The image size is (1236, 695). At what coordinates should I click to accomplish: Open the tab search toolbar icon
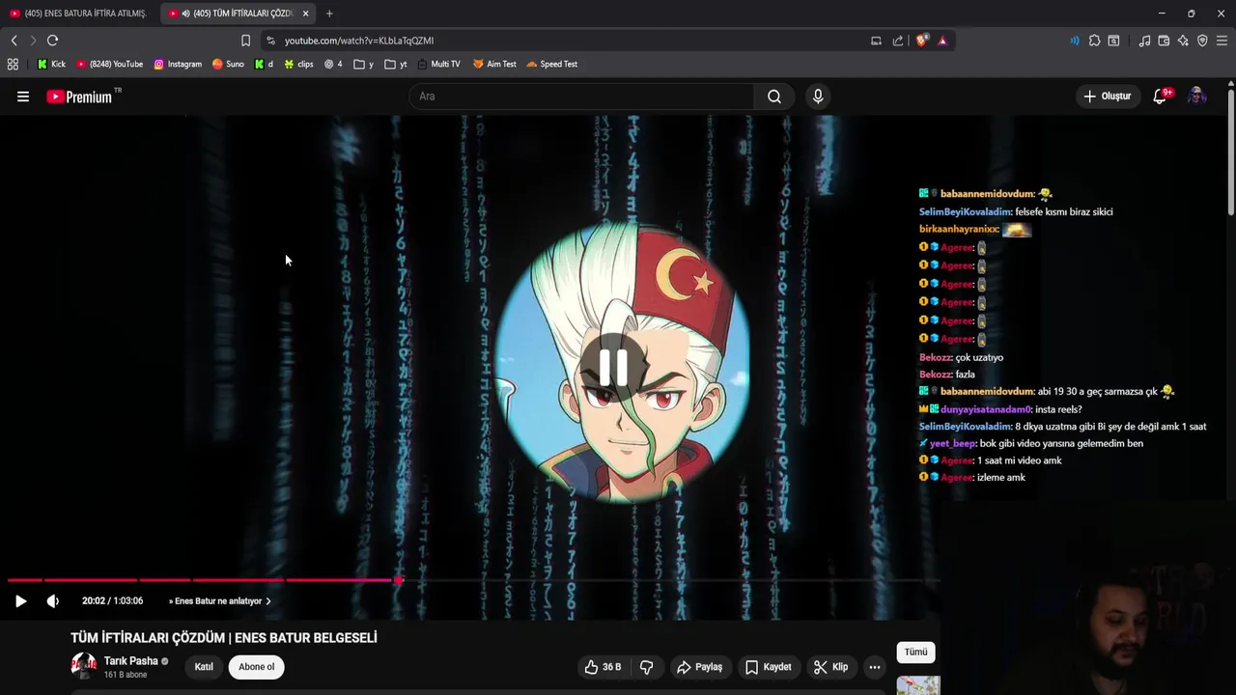1113,41
